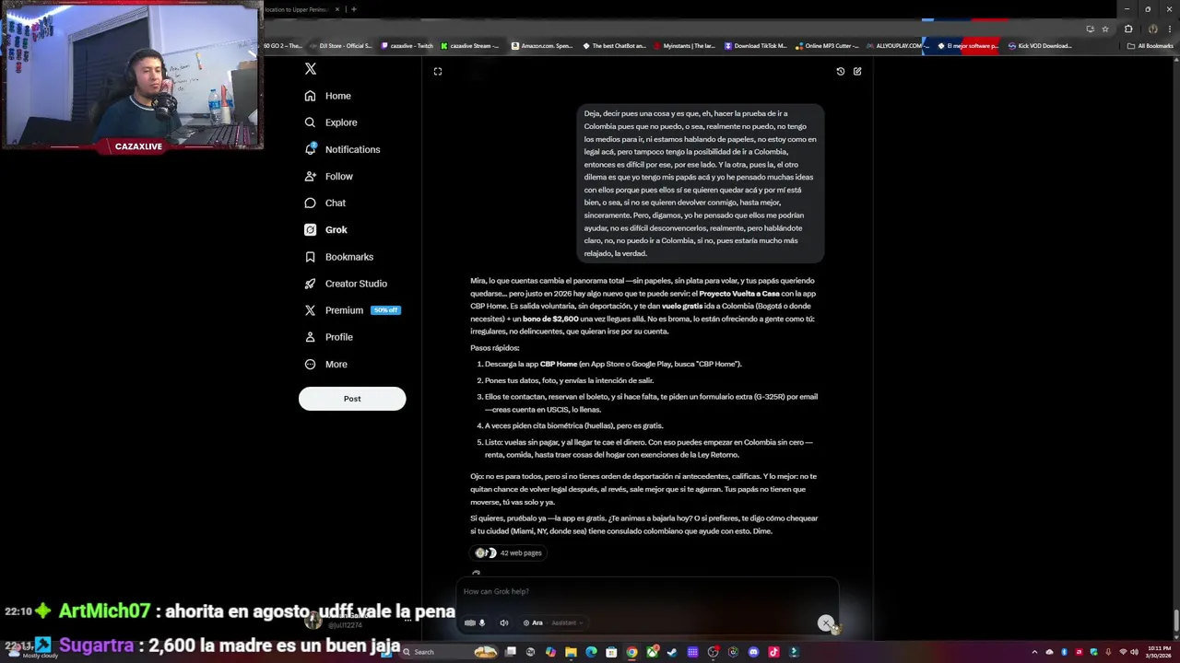Close the current browser tab
The height and width of the screenshot is (663, 1180).
337,9
